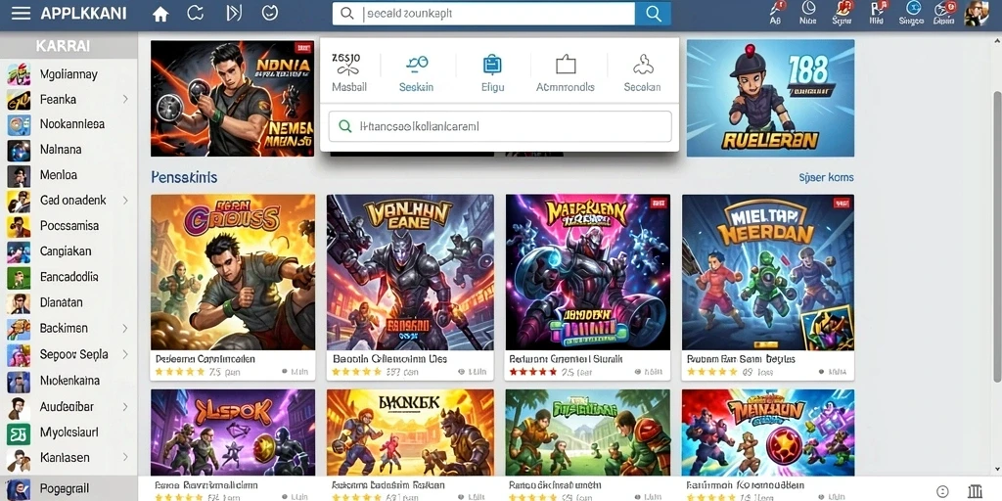This screenshot has height=501, width=1002.
Task: Select the Secakan tab
Action: tap(642, 72)
